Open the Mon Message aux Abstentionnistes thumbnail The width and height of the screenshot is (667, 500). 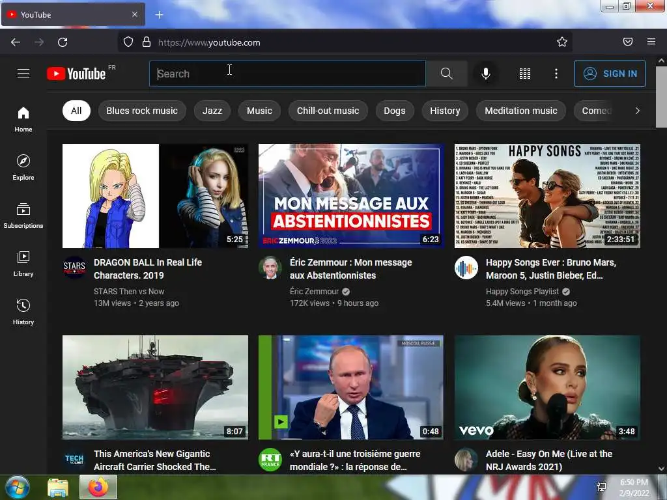(351, 195)
